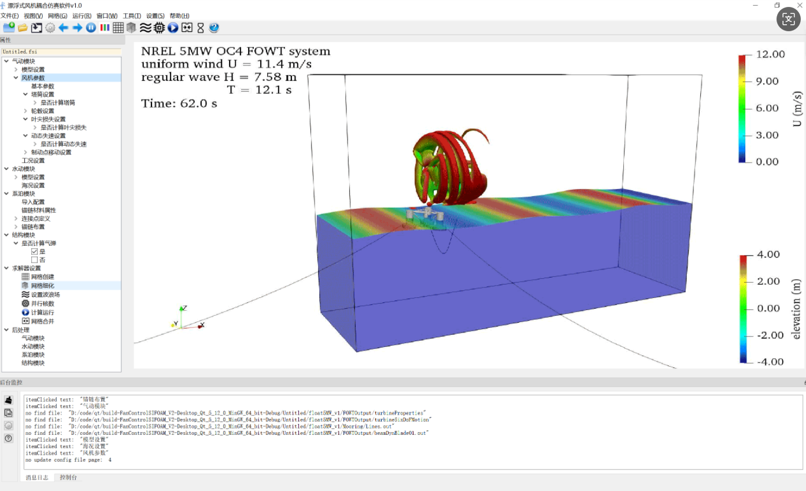Screen dimensions: 806x491
Task: Click the Untitled.fsi file name field
Action: [61, 51]
